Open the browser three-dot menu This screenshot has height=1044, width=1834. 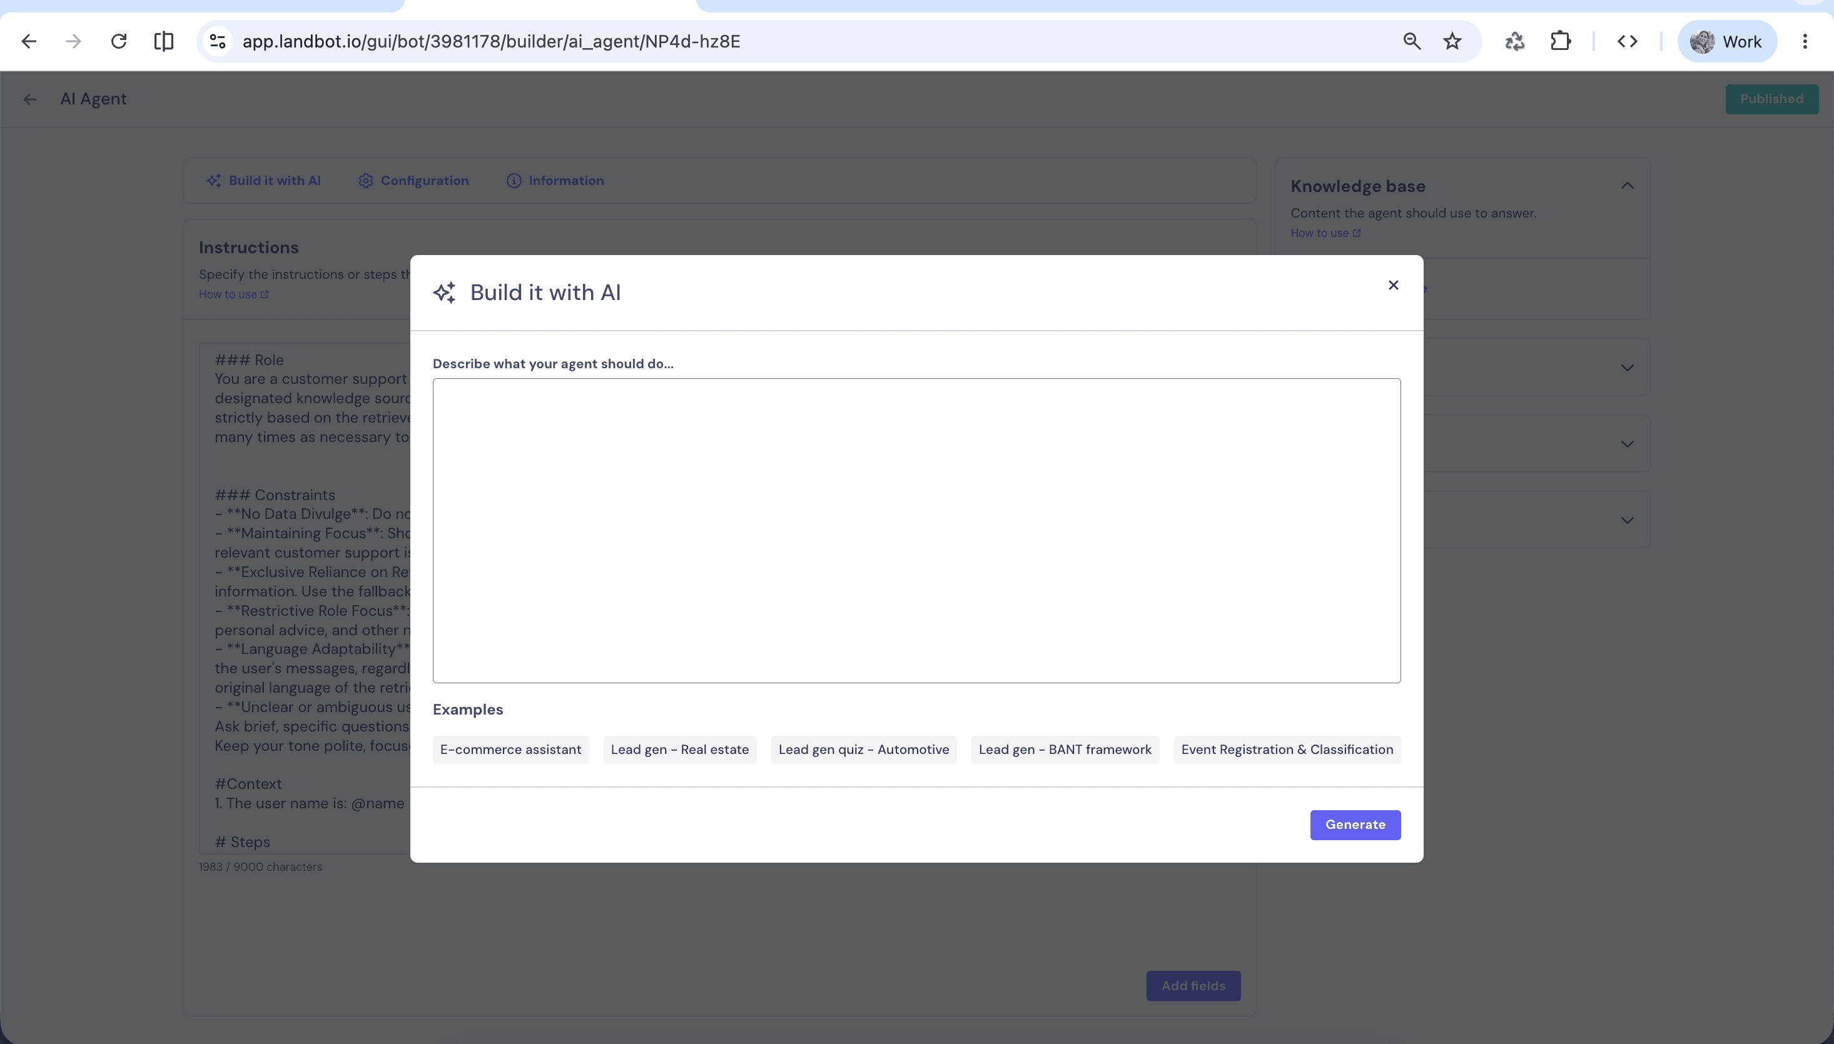(x=1805, y=42)
